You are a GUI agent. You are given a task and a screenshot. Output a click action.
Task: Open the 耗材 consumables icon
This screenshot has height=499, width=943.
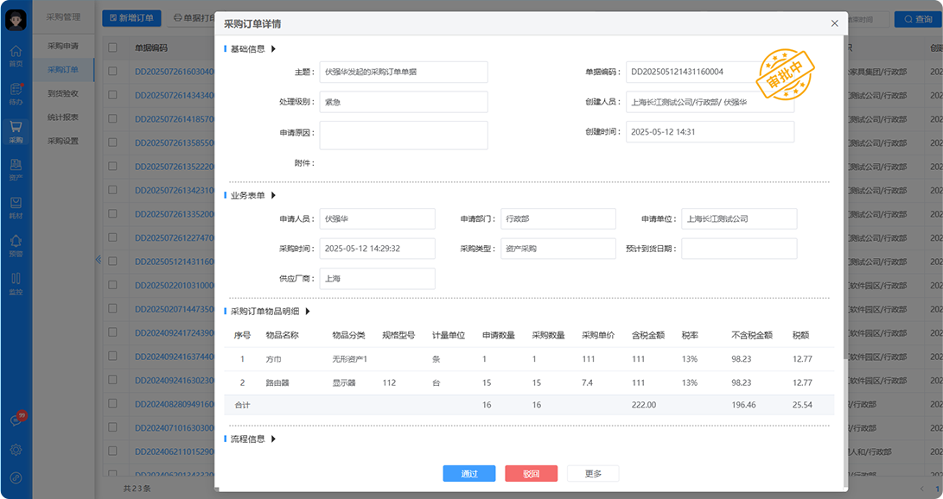(16, 205)
